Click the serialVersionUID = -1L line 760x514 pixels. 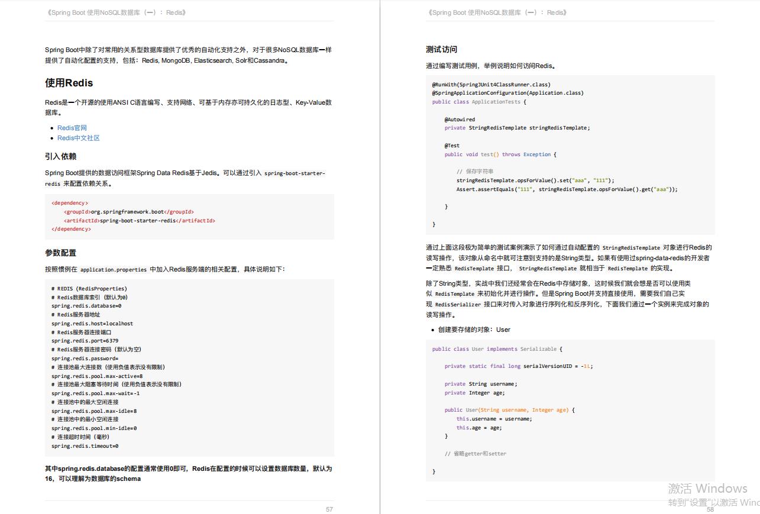tap(519, 366)
